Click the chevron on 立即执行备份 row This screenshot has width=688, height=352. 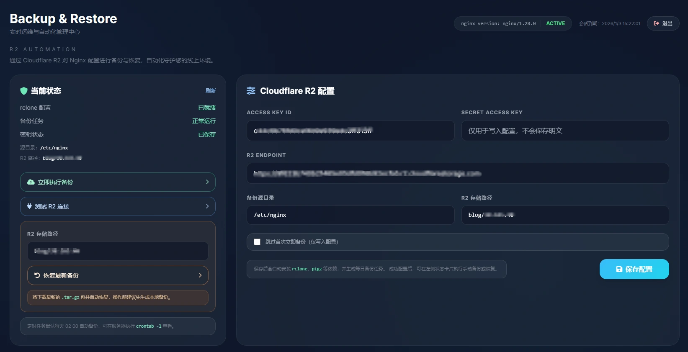207,182
